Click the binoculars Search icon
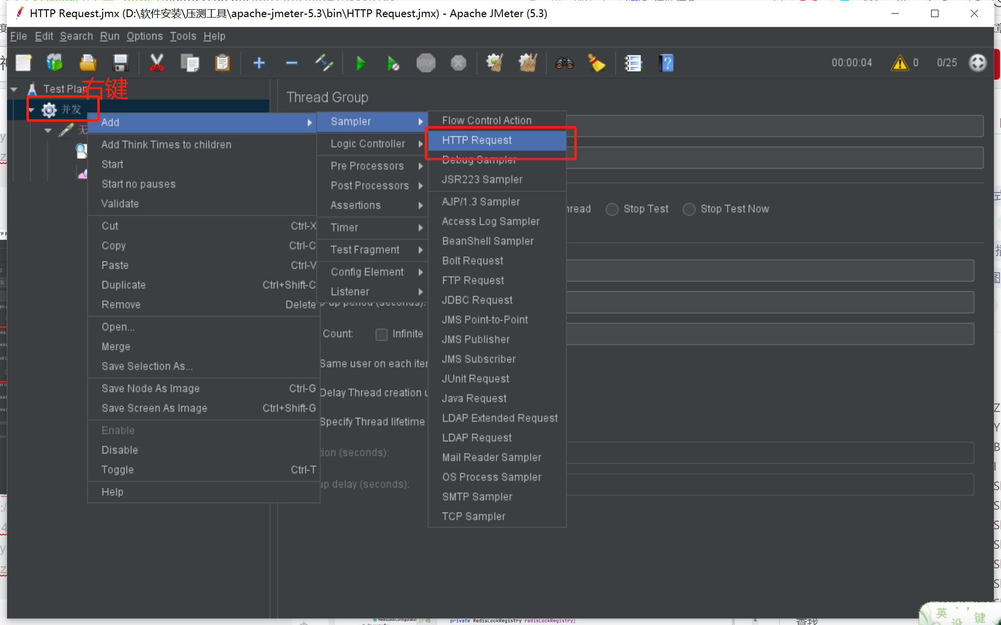This screenshot has width=1001, height=625. coord(565,63)
